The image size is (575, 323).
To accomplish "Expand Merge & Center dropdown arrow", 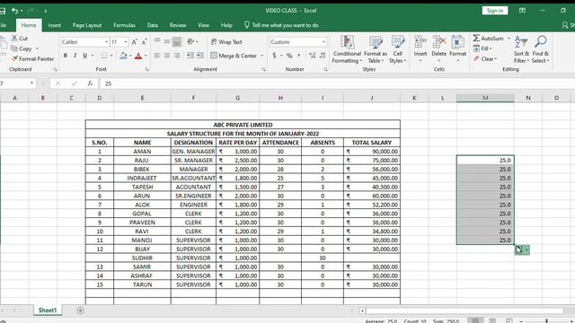I will (261, 56).
